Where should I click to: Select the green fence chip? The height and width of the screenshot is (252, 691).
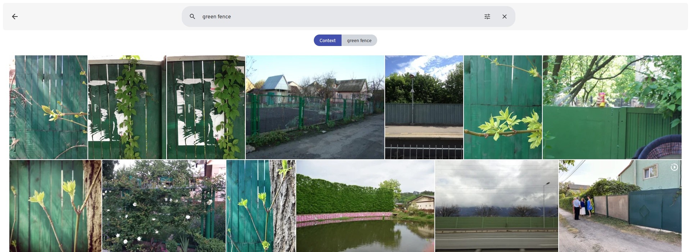359,41
